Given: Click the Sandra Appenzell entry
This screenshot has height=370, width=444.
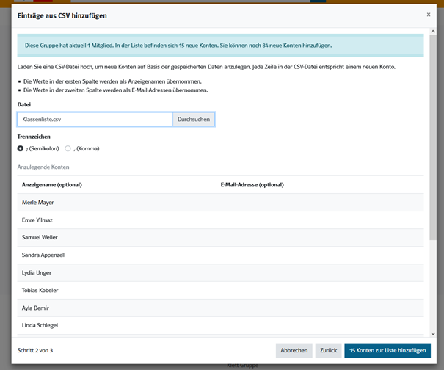Looking at the screenshot, I should 43,255.
